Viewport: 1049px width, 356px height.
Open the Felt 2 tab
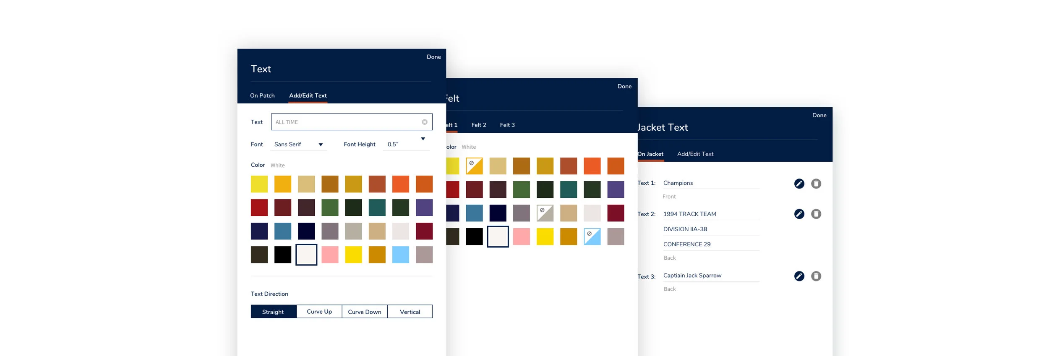[479, 125]
